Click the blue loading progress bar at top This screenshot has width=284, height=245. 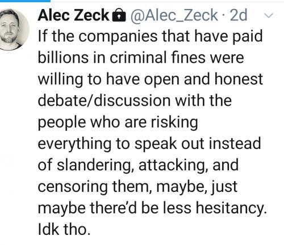tap(25, 1)
